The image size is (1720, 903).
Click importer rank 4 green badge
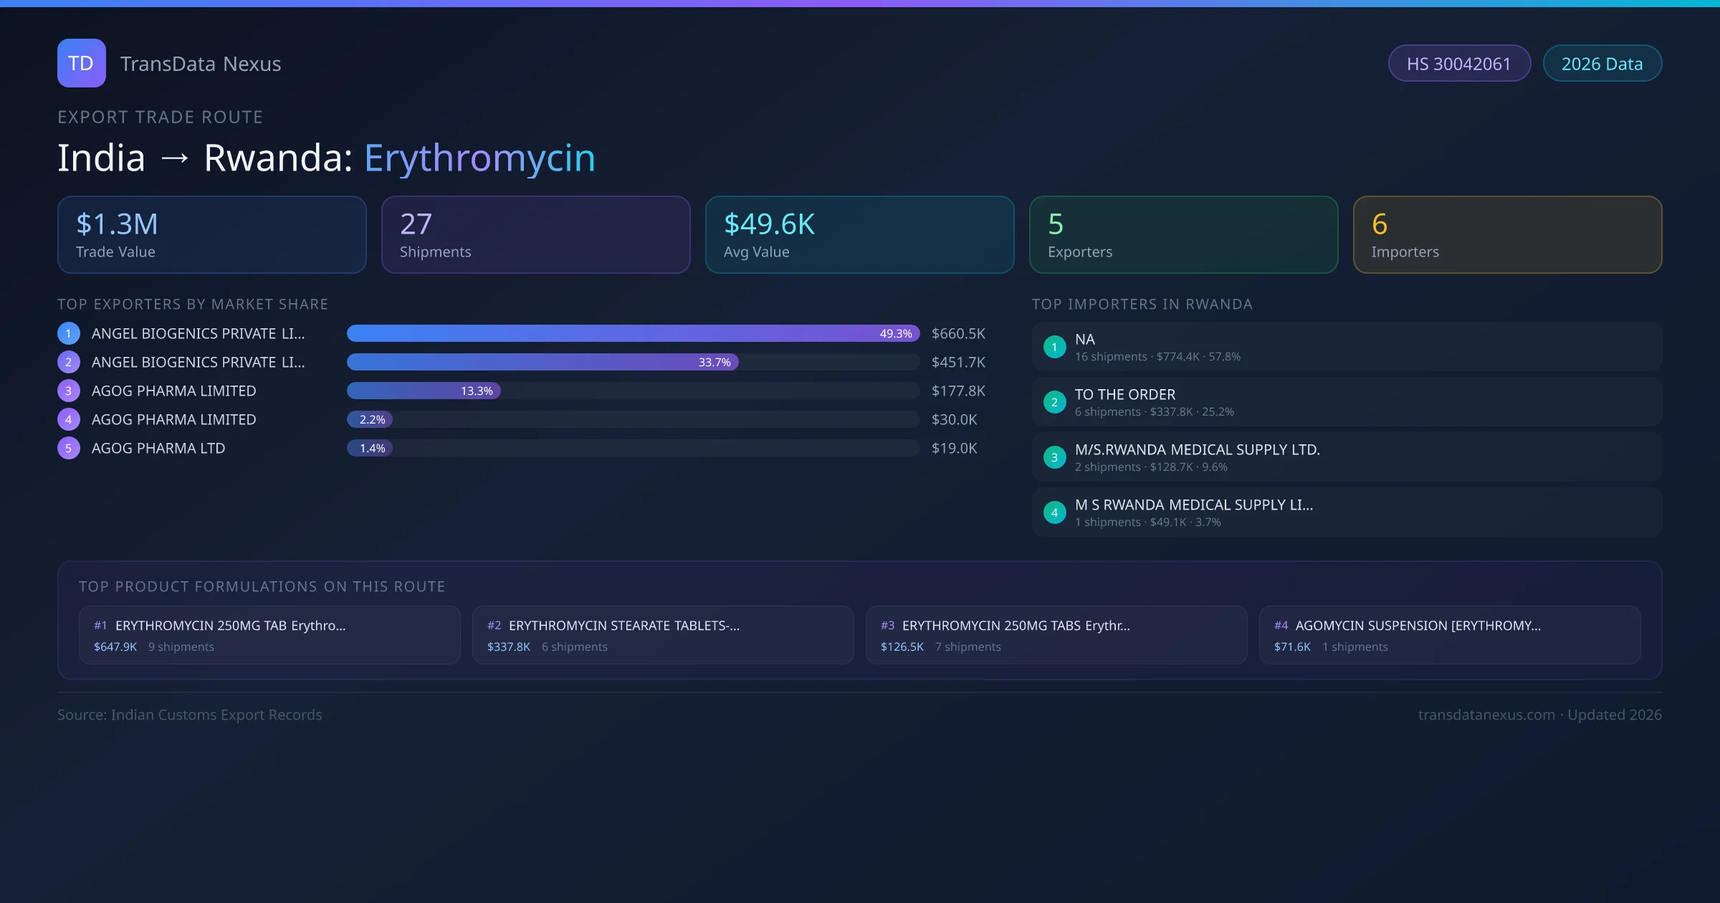coord(1054,512)
